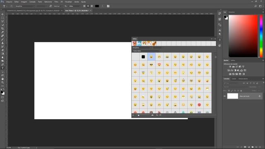Toggle visibility of the background layer

tap(224, 96)
